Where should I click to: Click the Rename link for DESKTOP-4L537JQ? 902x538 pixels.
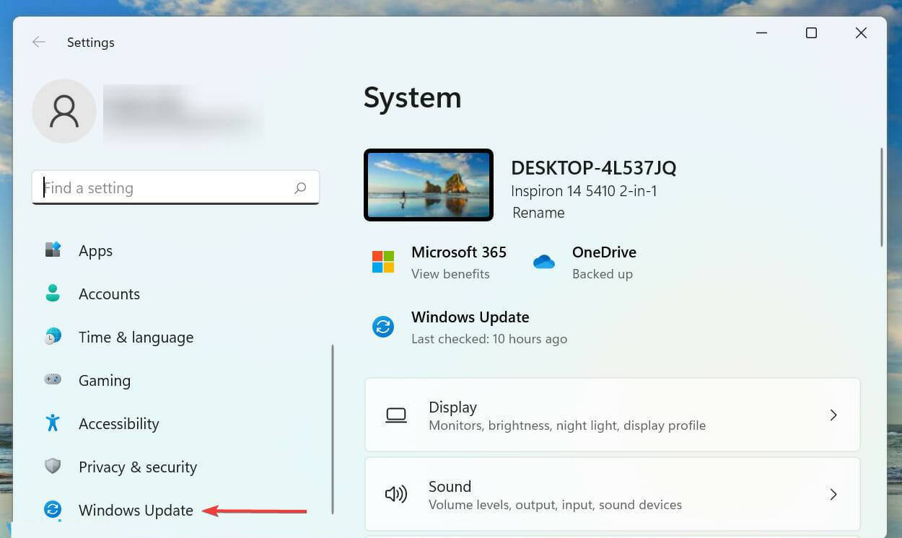pyautogui.click(x=538, y=213)
